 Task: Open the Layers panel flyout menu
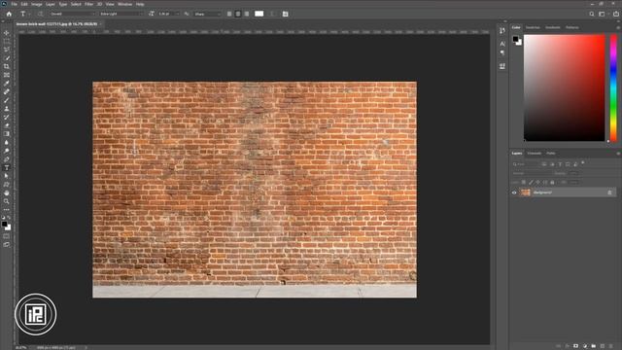[618, 154]
